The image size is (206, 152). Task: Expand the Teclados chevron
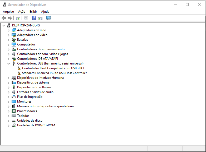tap(8, 116)
